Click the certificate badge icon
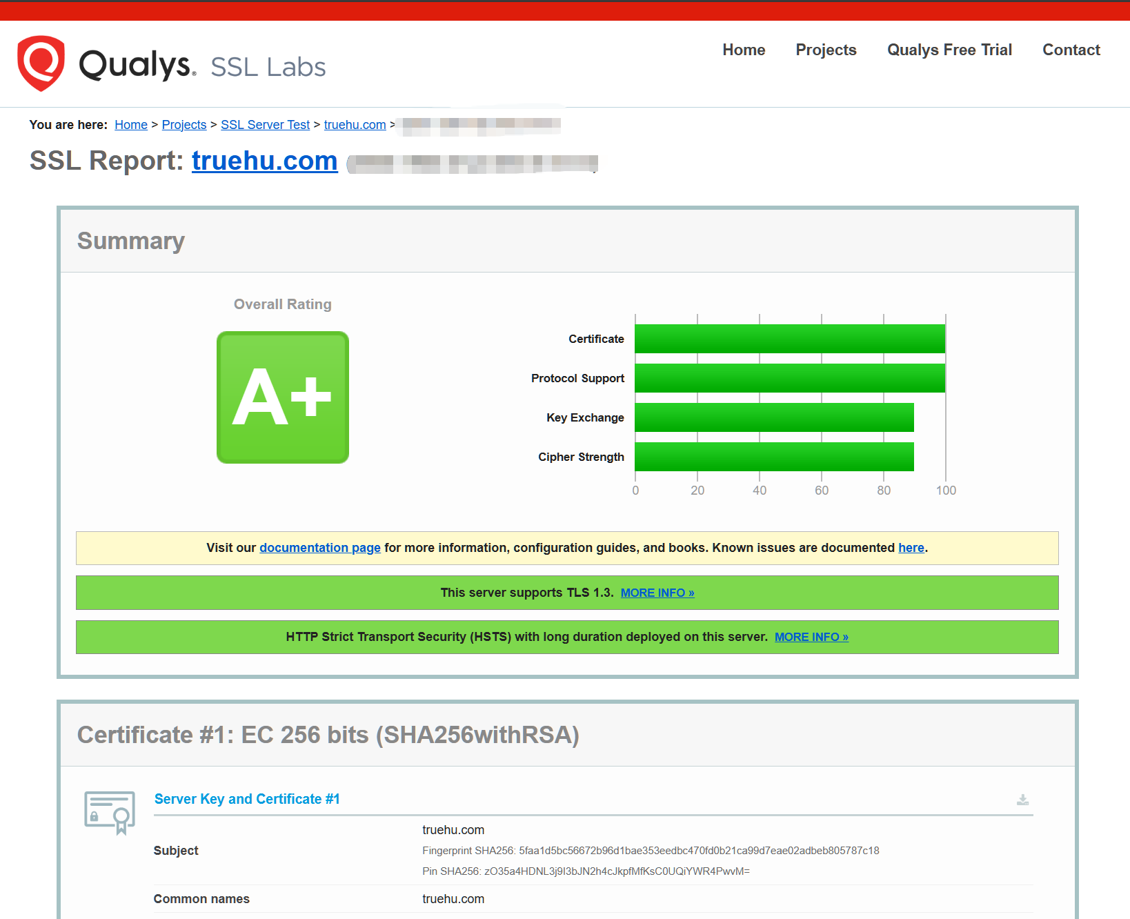 [110, 812]
